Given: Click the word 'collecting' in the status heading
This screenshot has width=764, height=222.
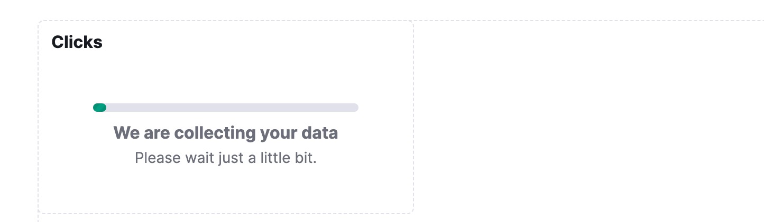Looking at the screenshot, I should 215,133.
